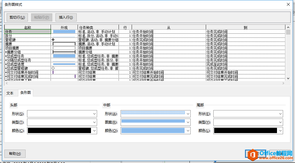Image resolution: width=295 pixels, height=163 pixels.
Task: Click the hollow diamond preview for *总成型里程碑
Action: [x=53, y=68]
